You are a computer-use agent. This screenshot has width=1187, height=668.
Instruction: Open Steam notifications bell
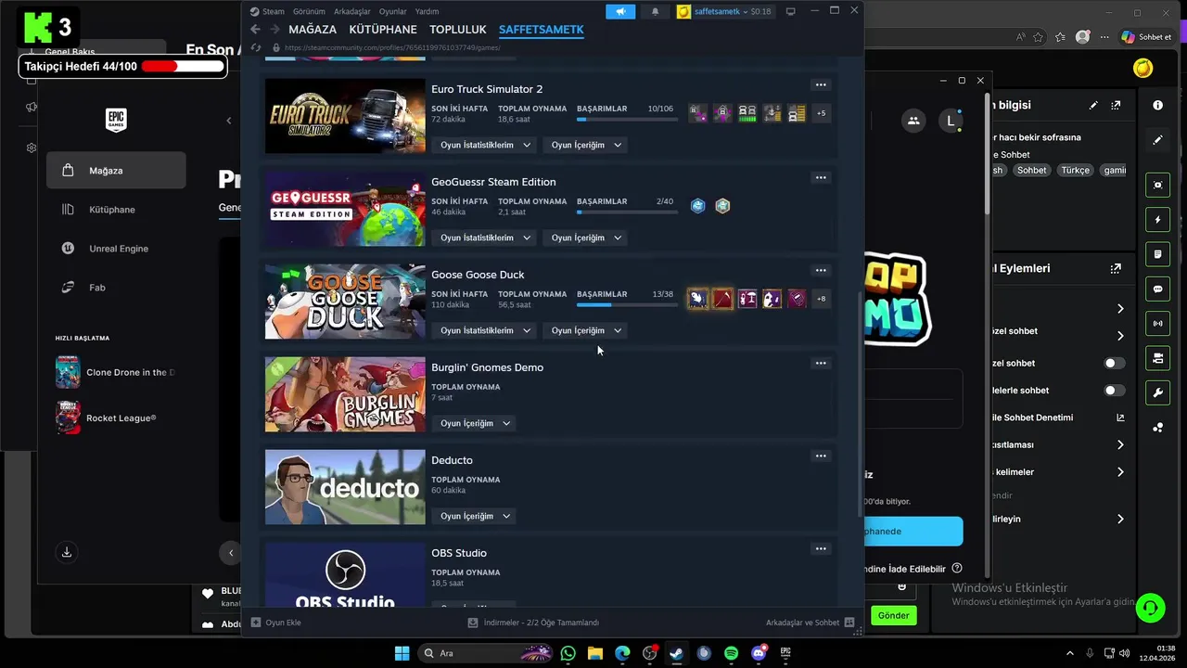pos(656,11)
